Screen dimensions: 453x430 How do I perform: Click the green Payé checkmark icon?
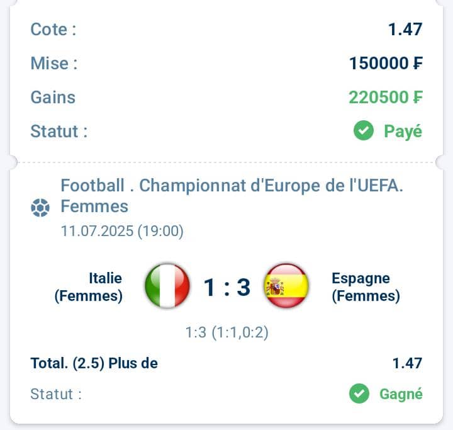pos(364,130)
